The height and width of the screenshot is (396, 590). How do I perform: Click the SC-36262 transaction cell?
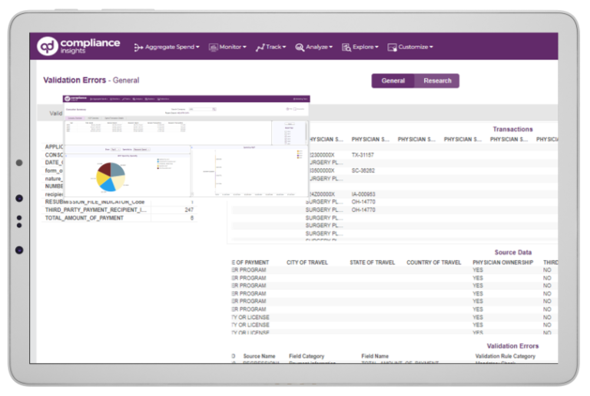363,170
